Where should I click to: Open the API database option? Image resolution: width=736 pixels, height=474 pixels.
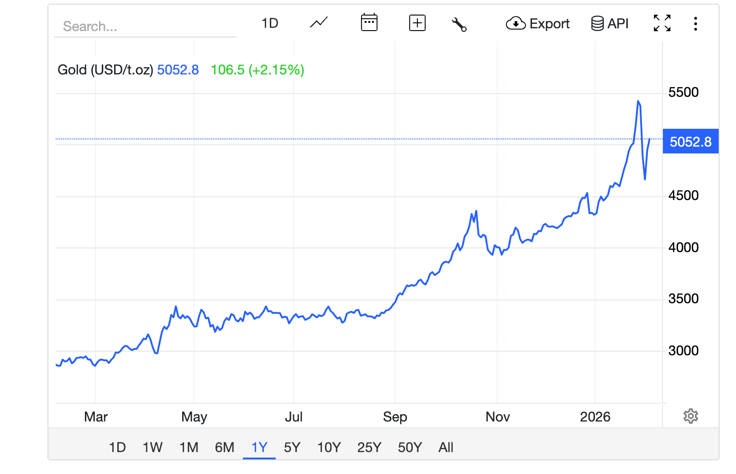610,23
